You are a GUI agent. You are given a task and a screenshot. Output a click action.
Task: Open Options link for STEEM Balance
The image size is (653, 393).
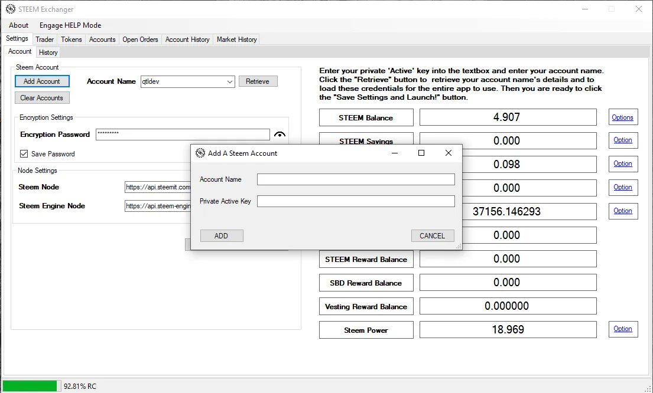(623, 117)
